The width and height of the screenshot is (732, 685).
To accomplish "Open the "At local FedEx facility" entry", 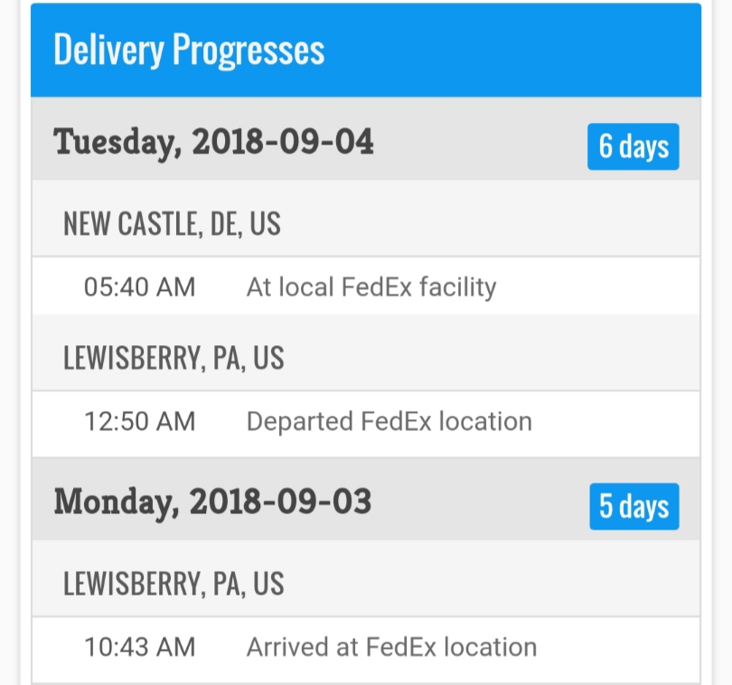I will tap(371, 287).
